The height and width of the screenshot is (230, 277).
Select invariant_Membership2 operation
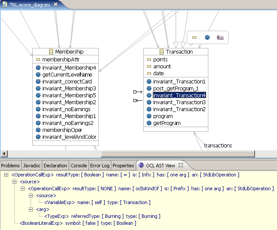[69, 102]
